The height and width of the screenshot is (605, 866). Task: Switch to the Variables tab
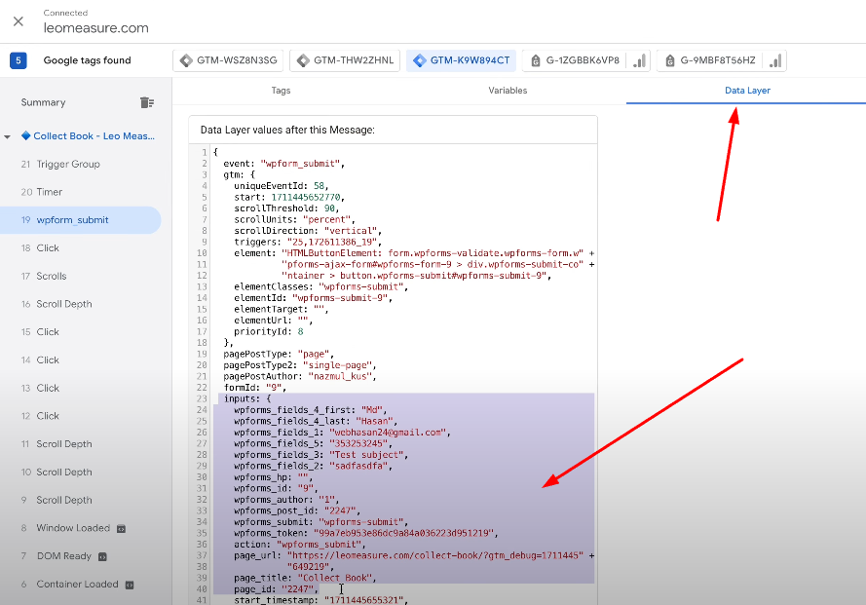(508, 91)
